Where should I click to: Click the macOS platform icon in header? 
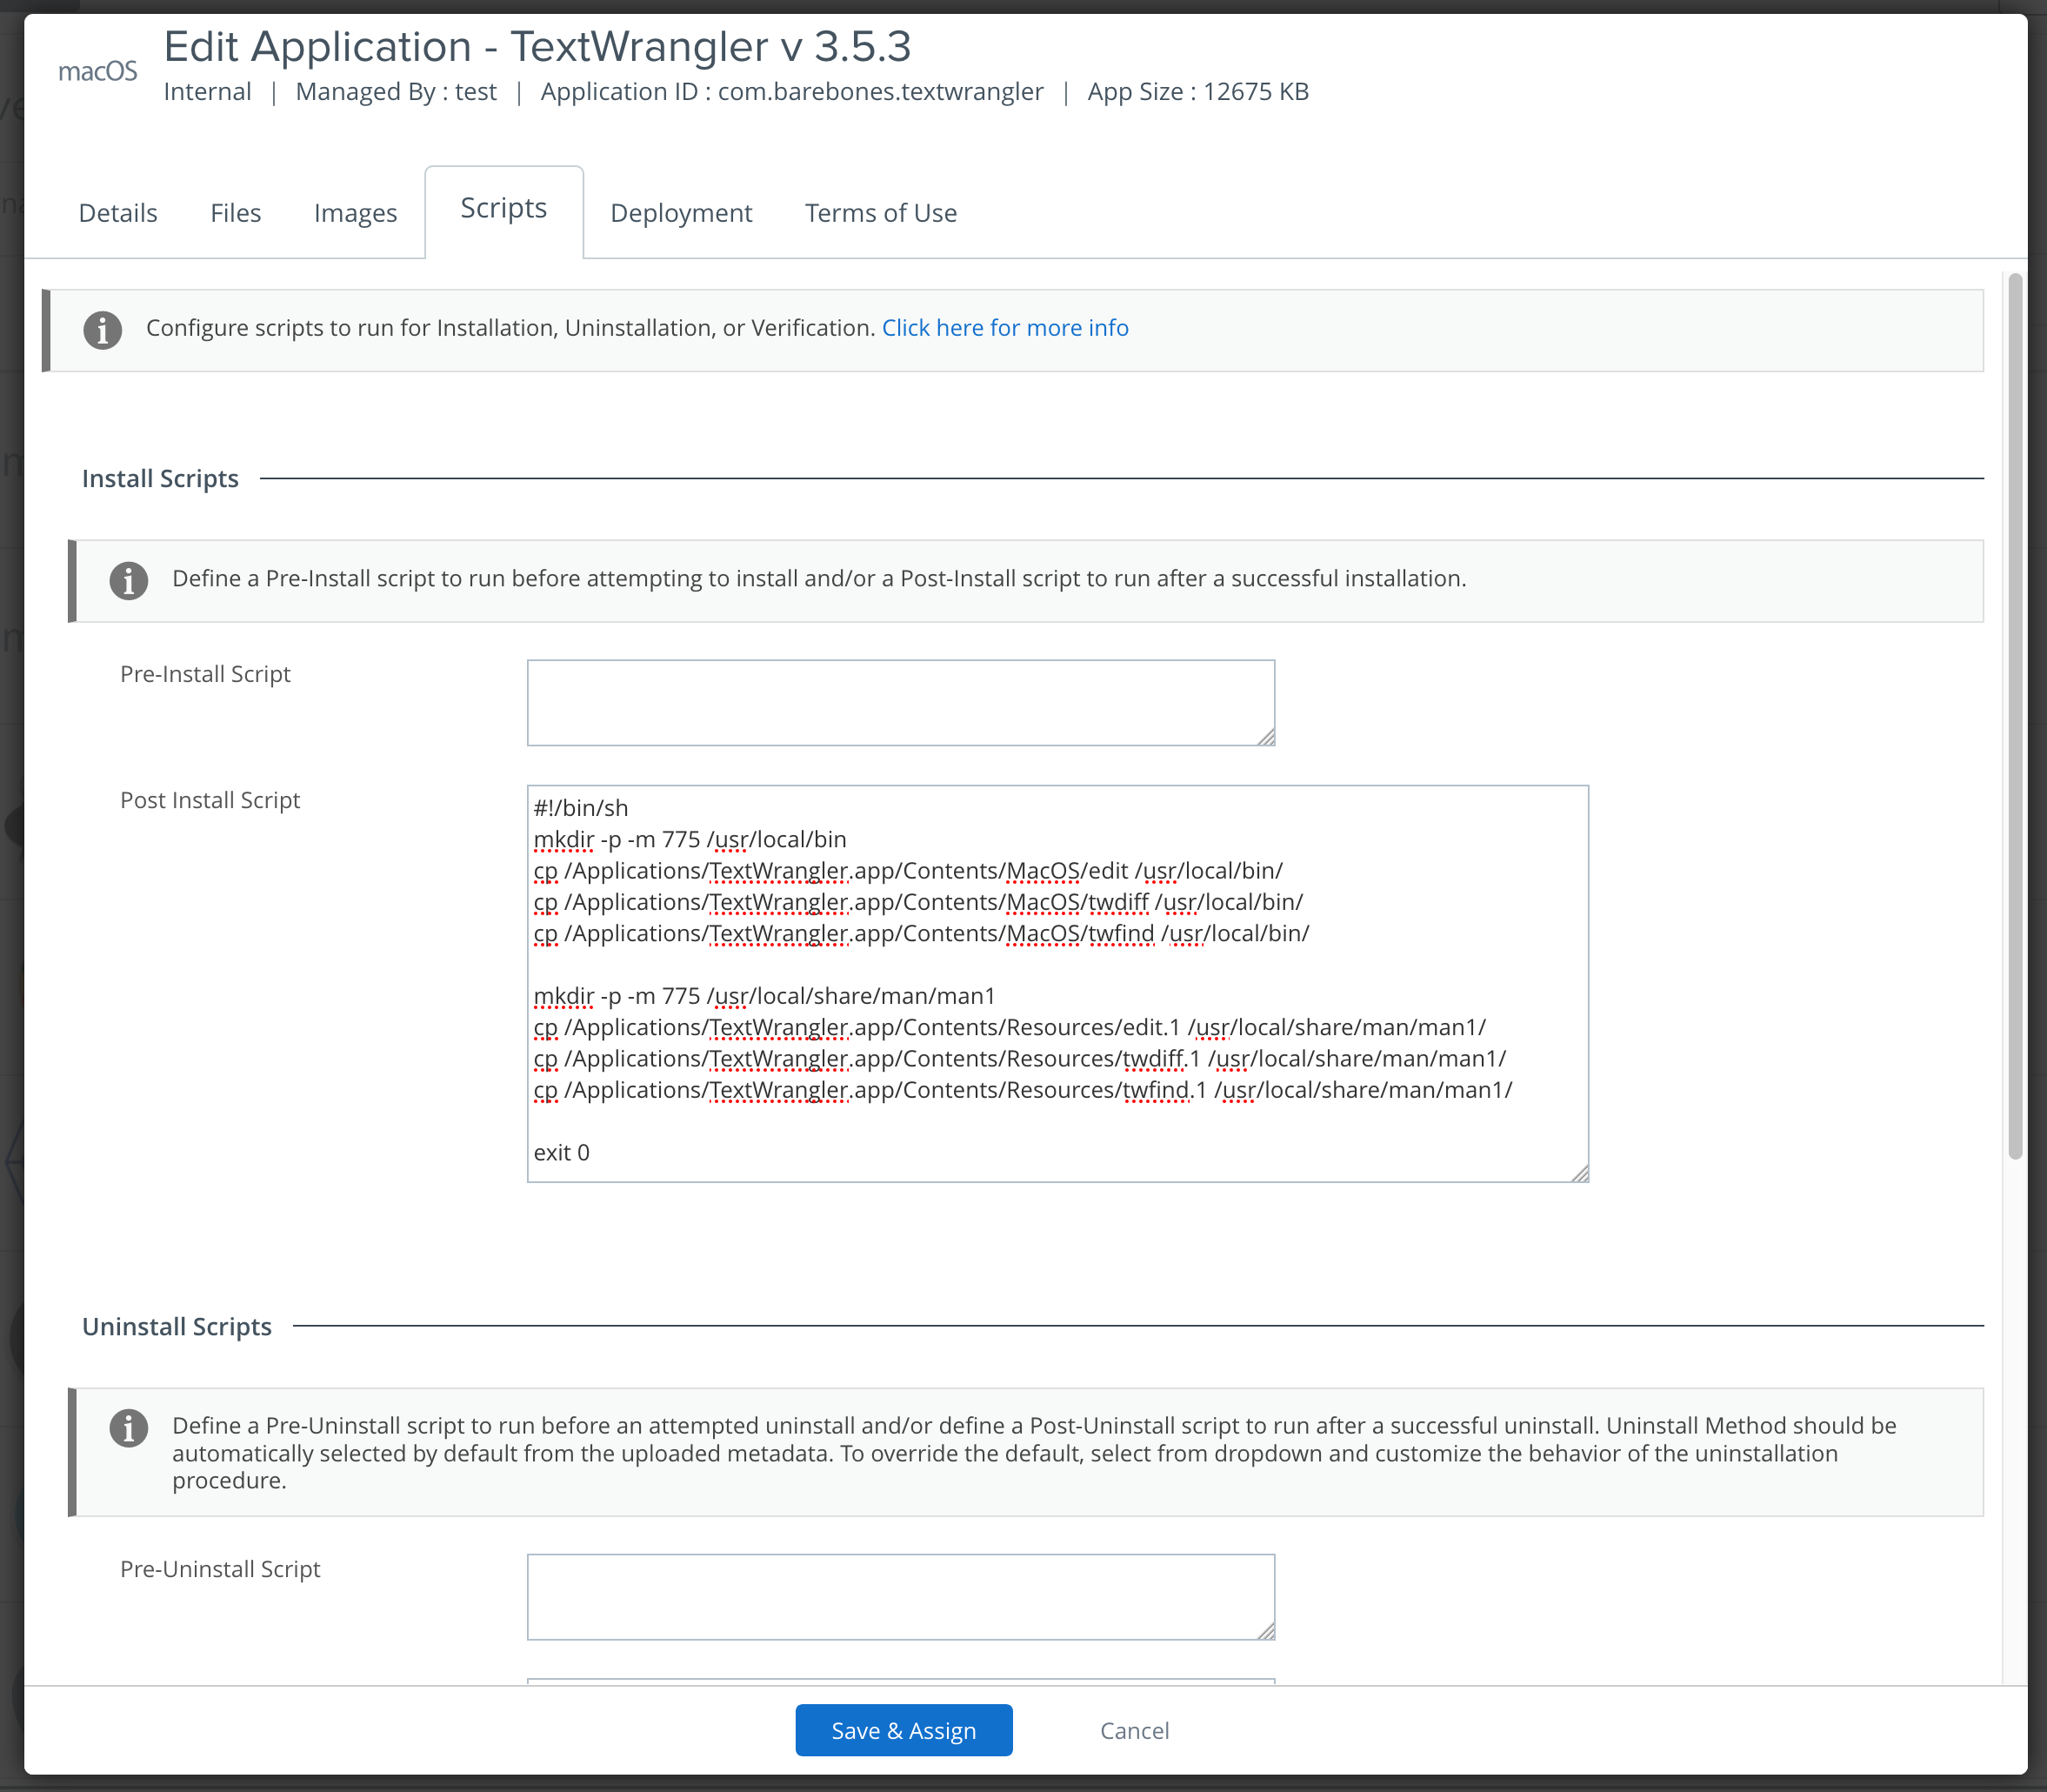coord(97,71)
